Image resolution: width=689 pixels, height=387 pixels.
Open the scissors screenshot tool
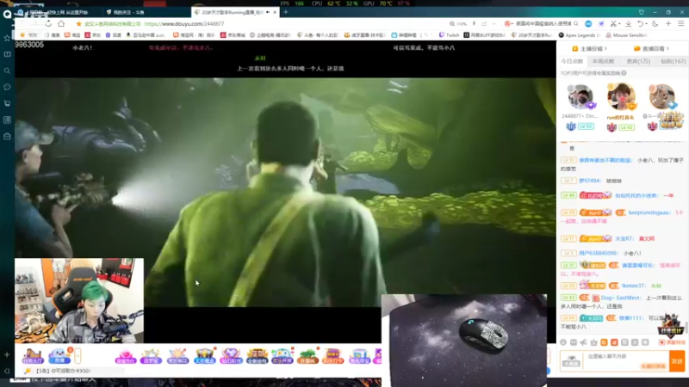click(x=613, y=24)
